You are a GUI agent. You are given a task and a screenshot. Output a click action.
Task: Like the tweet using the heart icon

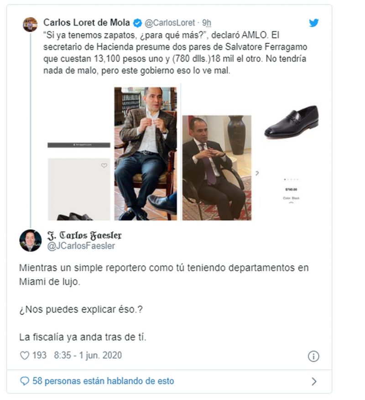25,355
